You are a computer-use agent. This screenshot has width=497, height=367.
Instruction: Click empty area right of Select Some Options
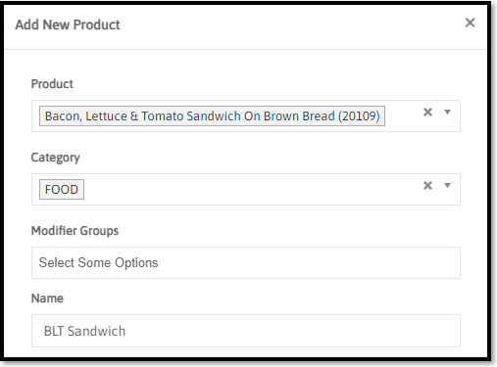307,263
